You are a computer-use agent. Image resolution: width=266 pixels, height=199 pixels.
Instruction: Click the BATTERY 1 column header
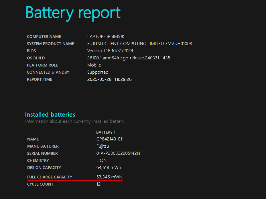tap(106, 132)
